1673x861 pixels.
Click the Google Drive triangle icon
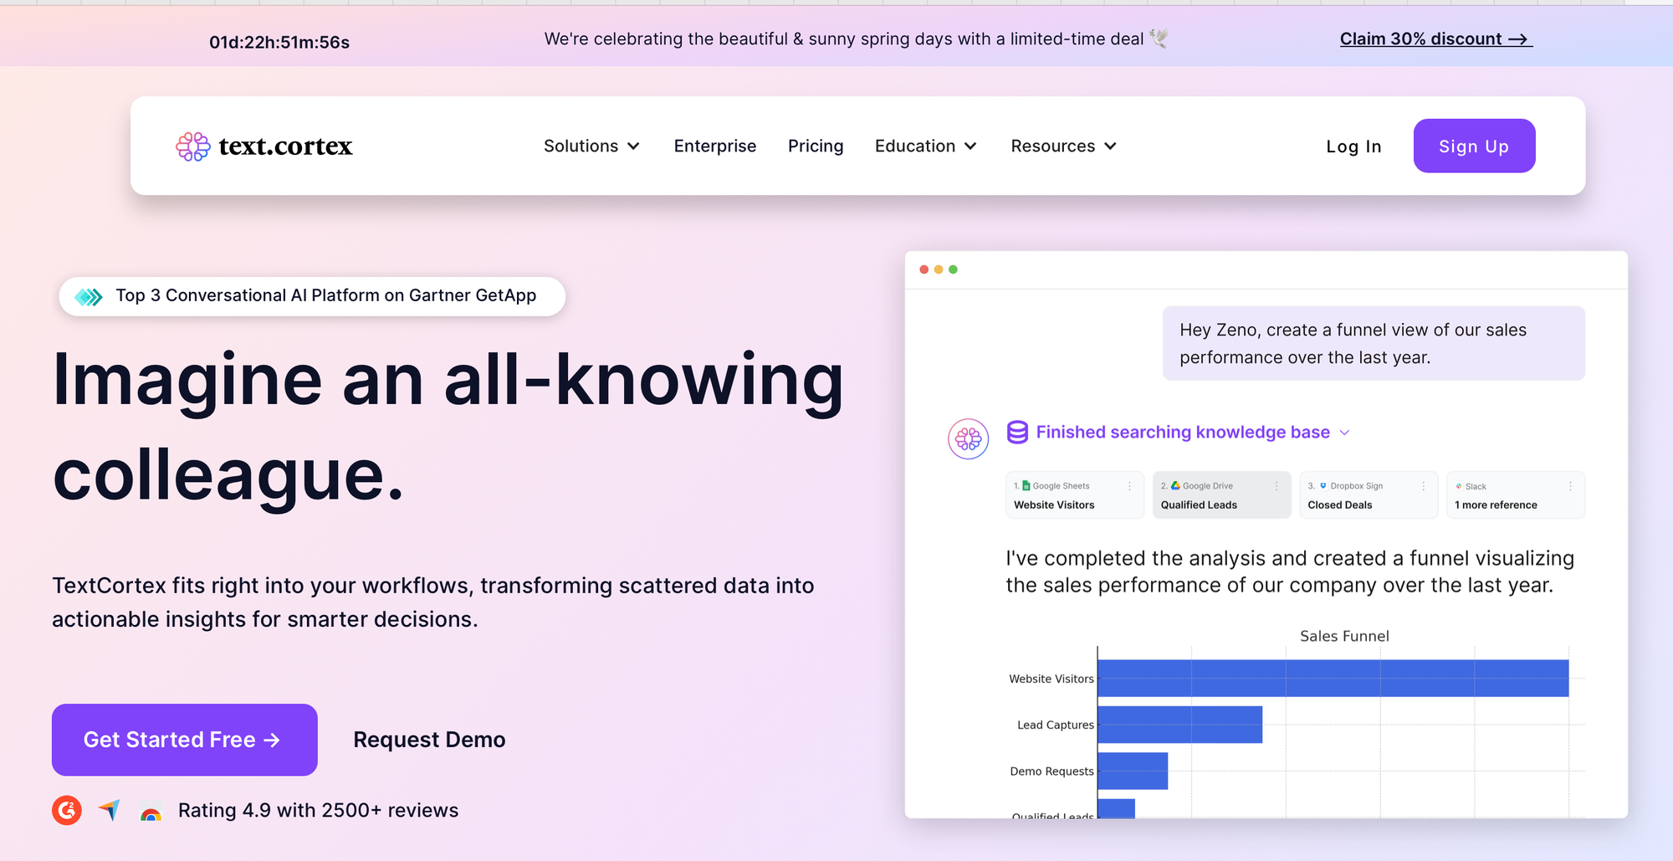1175,485
